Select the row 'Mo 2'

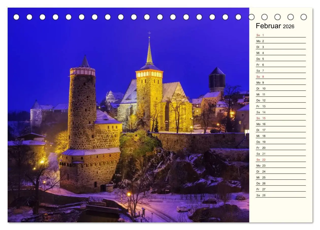pos(281,41)
